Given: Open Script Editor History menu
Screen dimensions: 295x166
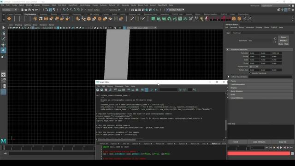Looking at the screenshot, I should [110, 86].
